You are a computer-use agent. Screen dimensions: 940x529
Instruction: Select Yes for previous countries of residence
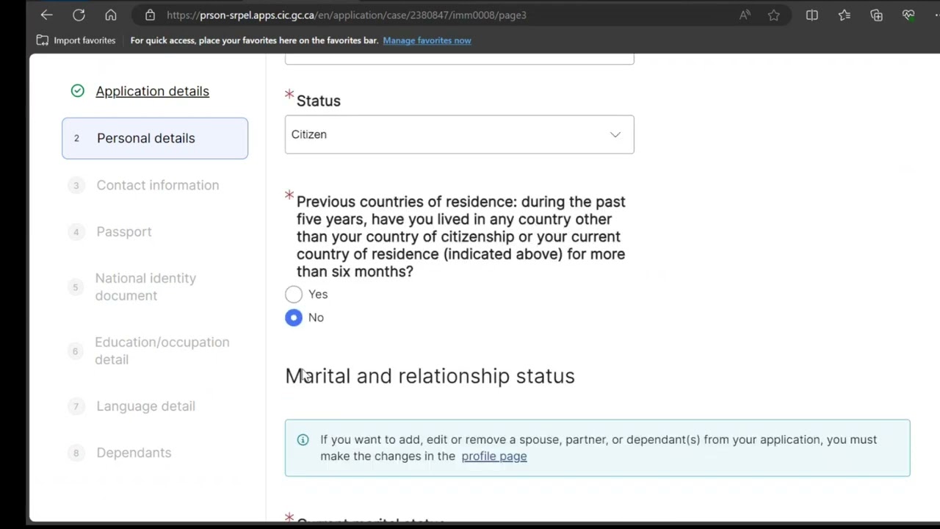pyautogui.click(x=294, y=294)
